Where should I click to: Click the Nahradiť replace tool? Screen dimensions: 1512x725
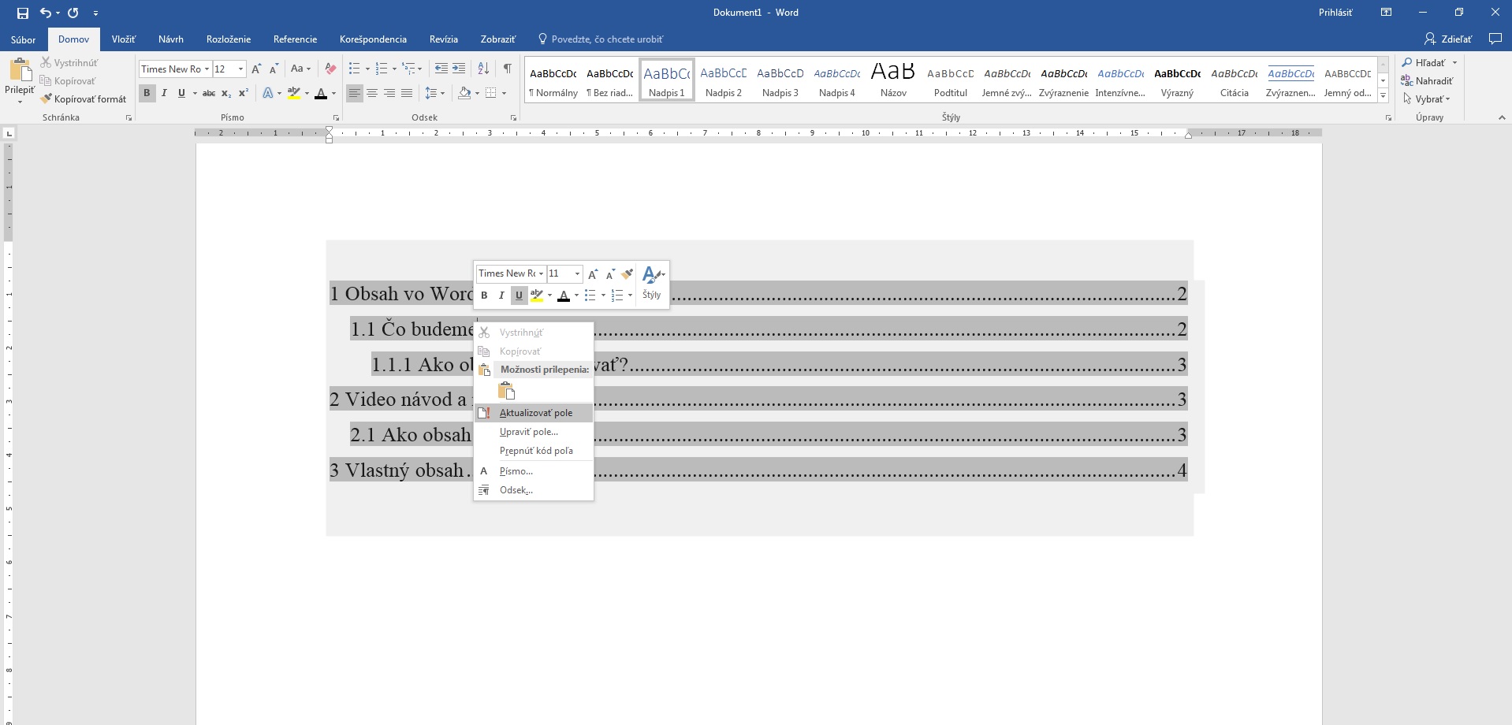click(1427, 81)
